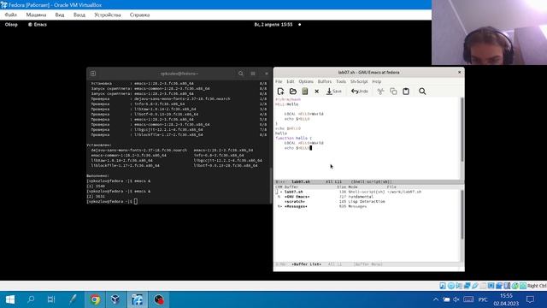This screenshot has height=308, width=547.
Task: Open the Машина menu in VirtualBox
Action: coord(36,15)
